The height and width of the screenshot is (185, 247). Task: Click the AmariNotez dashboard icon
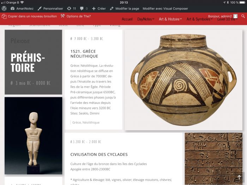pos(12,8)
